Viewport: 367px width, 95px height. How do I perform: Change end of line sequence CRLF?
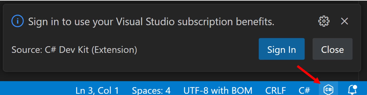coord(275,90)
